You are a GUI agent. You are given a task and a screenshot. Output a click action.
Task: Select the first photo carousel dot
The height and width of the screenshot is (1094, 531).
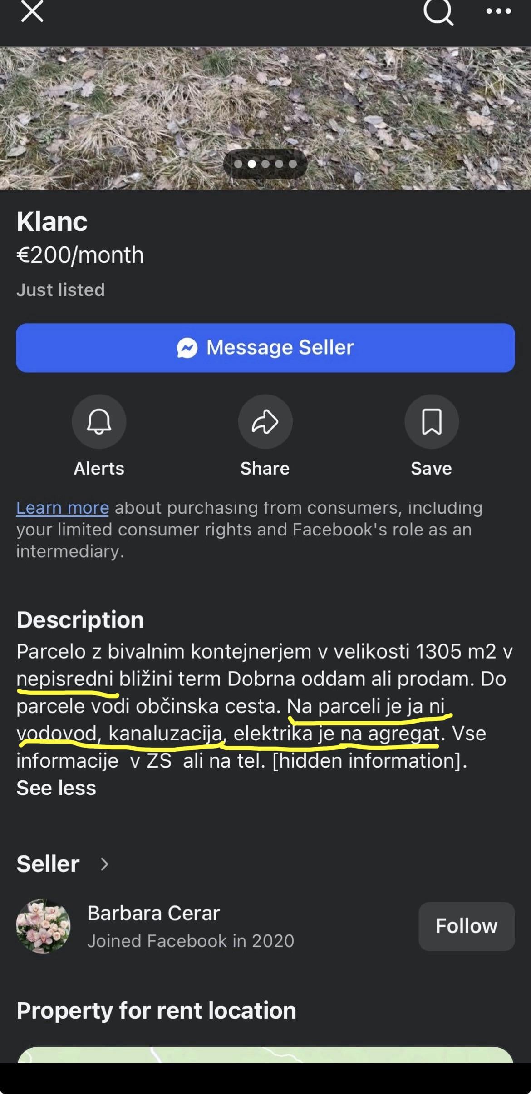[x=238, y=164]
